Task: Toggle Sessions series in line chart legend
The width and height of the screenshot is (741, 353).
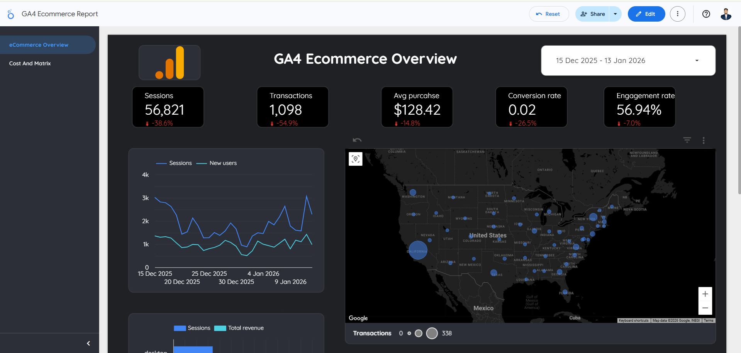Action: click(x=174, y=163)
